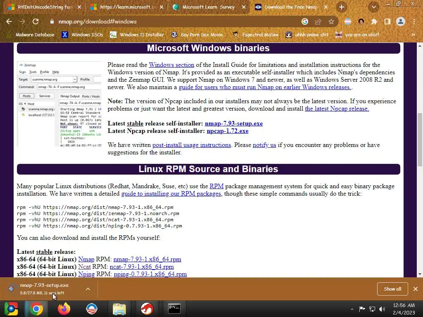The image size is (423, 317).
Task: Open the Malware Database bookmark
Action: [x=31, y=35]
